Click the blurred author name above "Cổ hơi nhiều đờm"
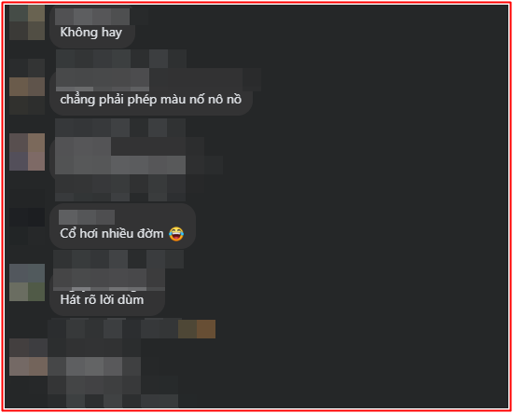This screenshot has height=413, width=513. pyautogui.click(x=87, y=217)
